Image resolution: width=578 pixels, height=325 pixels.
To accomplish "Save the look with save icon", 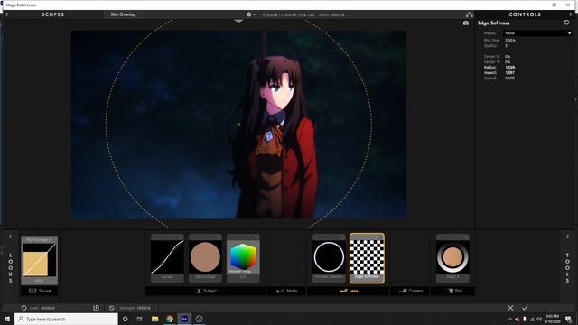I will click(x=97, y=308).
